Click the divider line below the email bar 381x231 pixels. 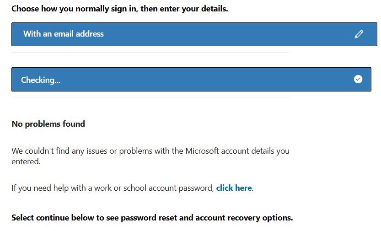[150, 52]
